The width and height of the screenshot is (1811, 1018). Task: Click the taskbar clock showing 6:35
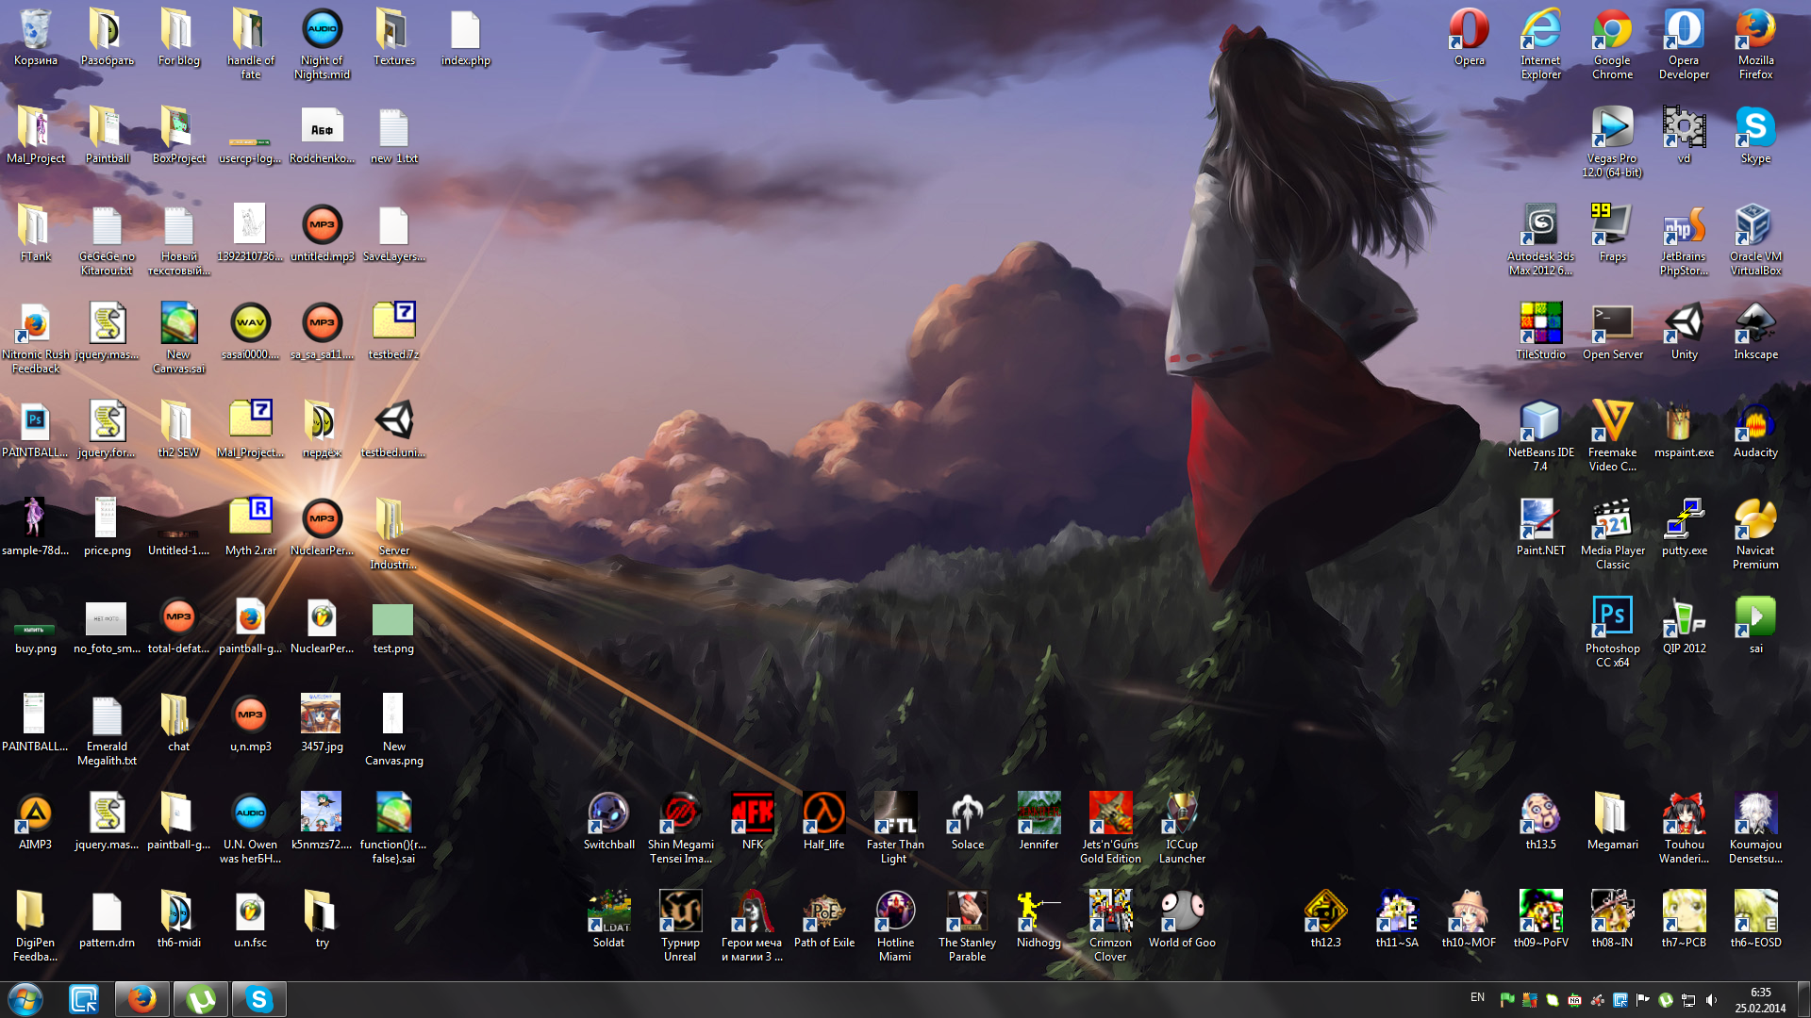click(x=1760, y=1000)
